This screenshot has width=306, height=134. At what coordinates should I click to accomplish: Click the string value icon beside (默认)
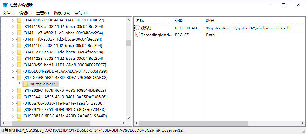coord(138,28)
